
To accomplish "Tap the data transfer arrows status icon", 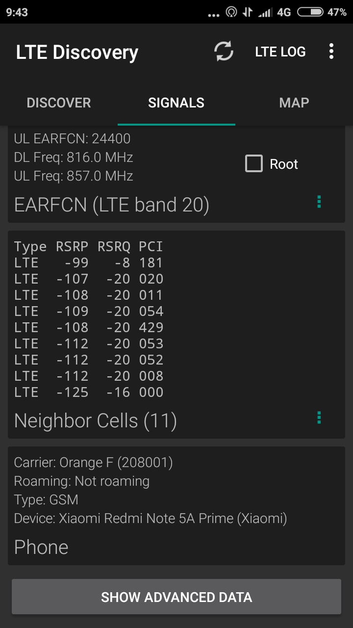I will 248,12.
